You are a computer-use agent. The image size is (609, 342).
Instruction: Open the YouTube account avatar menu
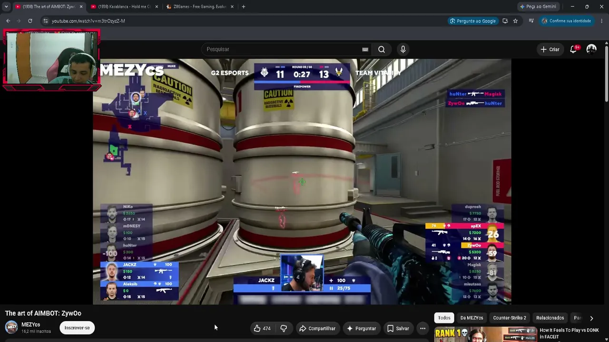[591, 49]
